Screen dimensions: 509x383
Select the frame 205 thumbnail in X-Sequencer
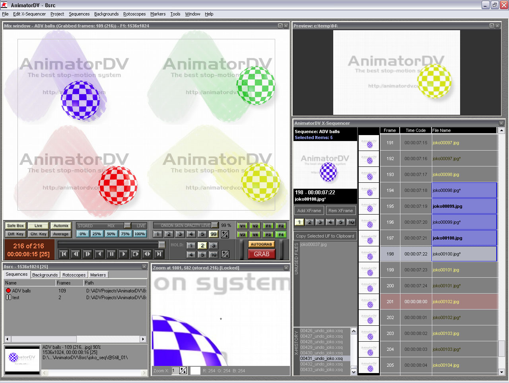(369, 365)
